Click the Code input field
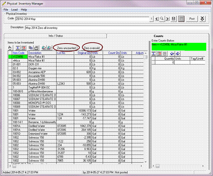Screen dimensions: 213x176 click(82, 19)
